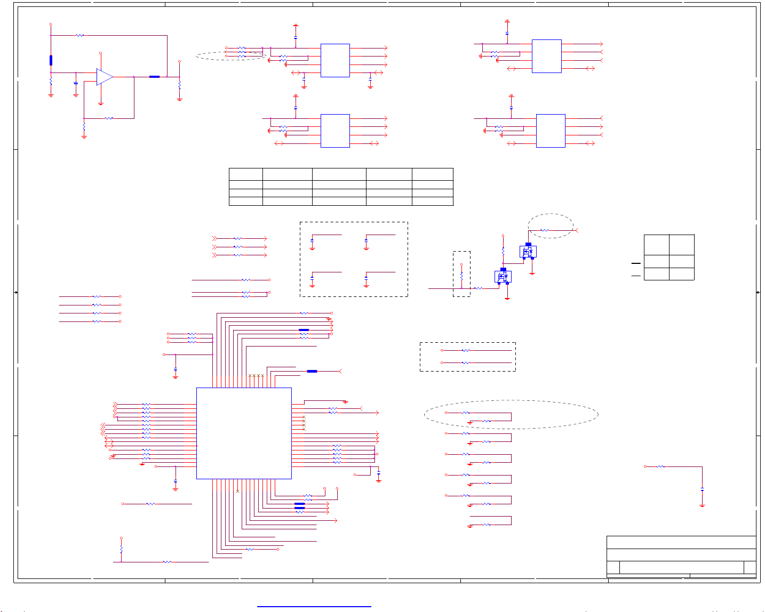Select the op-amp triangle symbol

pyautogui.click(x=105, y=77)
